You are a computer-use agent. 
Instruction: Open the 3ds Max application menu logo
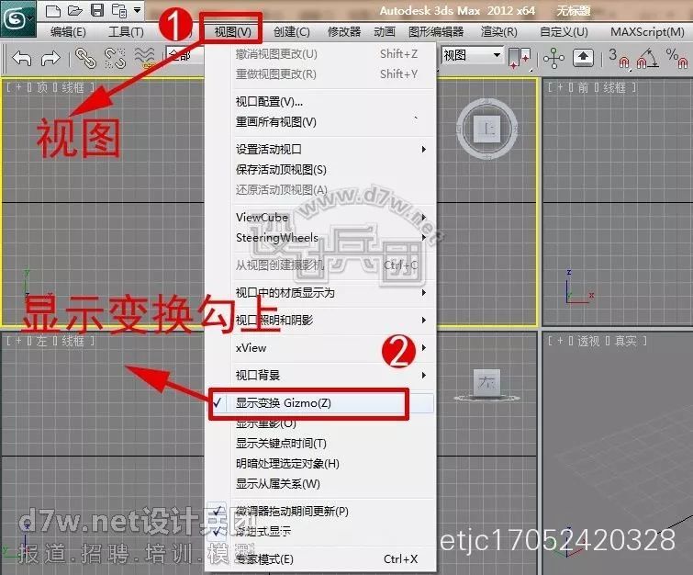pyautogui.click(x=17, y=18)
